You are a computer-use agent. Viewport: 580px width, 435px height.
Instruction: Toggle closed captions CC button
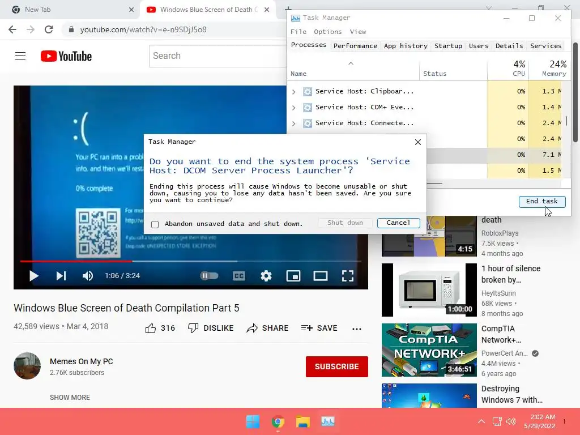click(239, 276)
